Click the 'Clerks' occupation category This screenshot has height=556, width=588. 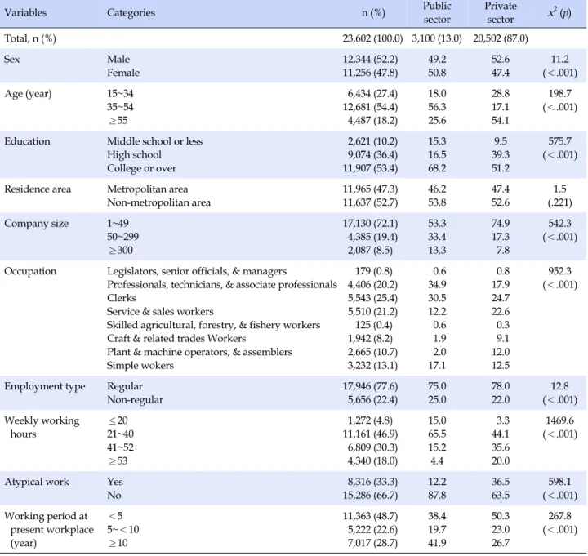[122, 298]
